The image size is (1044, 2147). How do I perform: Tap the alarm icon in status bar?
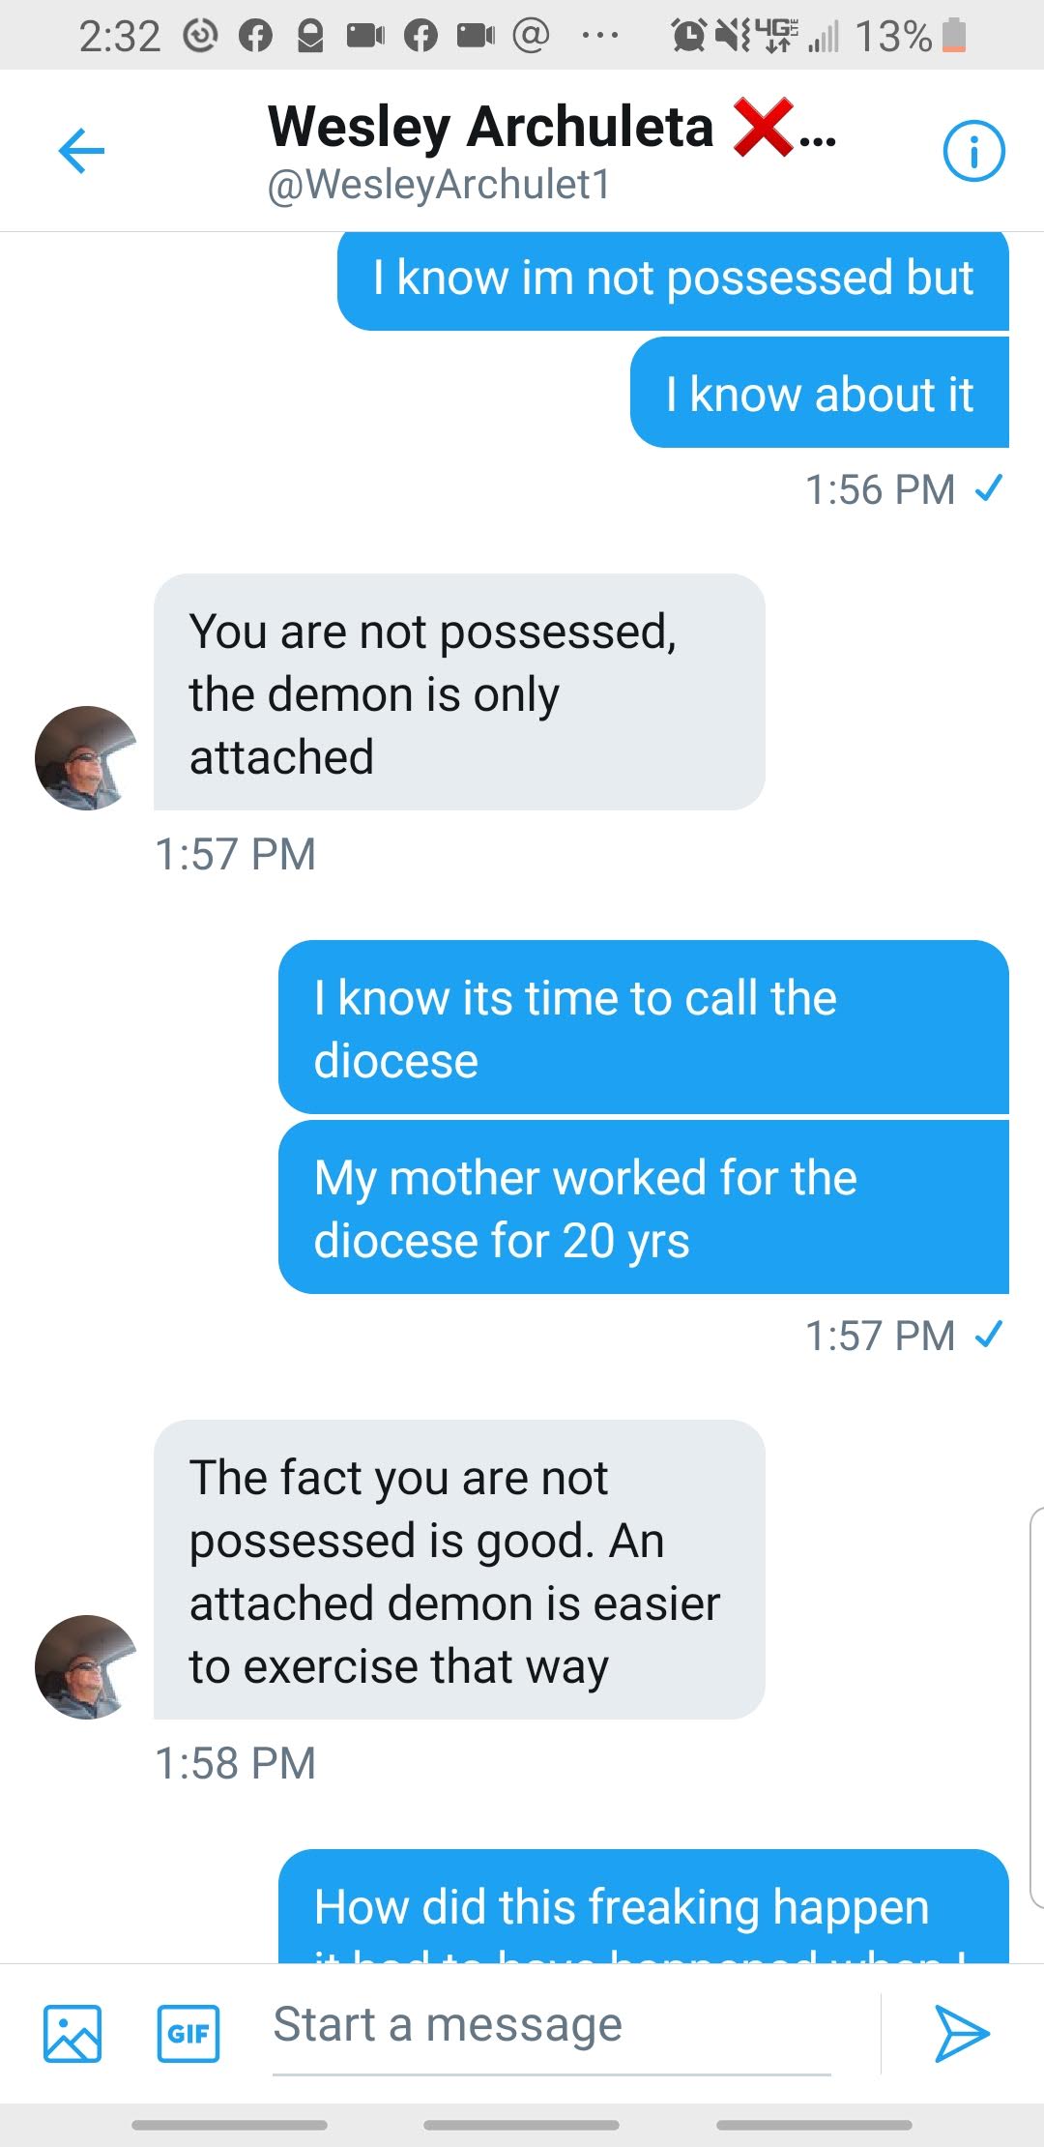pos(688,37)
